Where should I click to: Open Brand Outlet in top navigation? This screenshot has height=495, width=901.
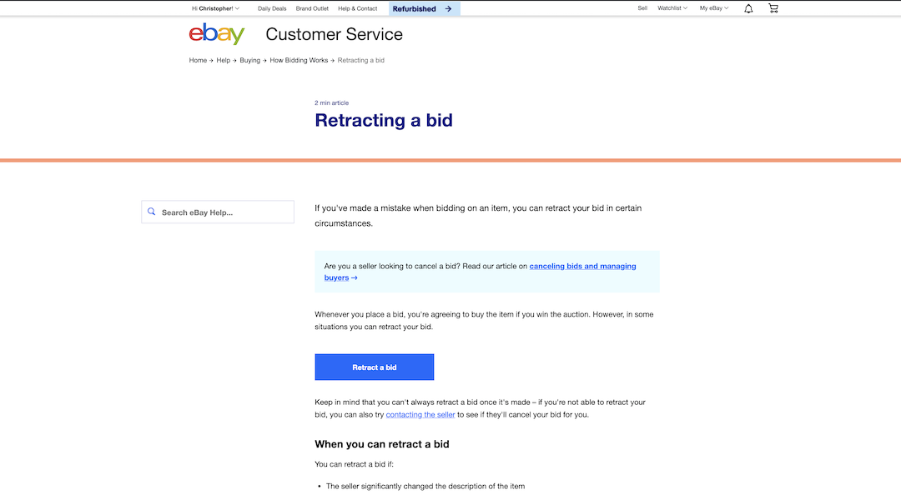click(312, 8)
